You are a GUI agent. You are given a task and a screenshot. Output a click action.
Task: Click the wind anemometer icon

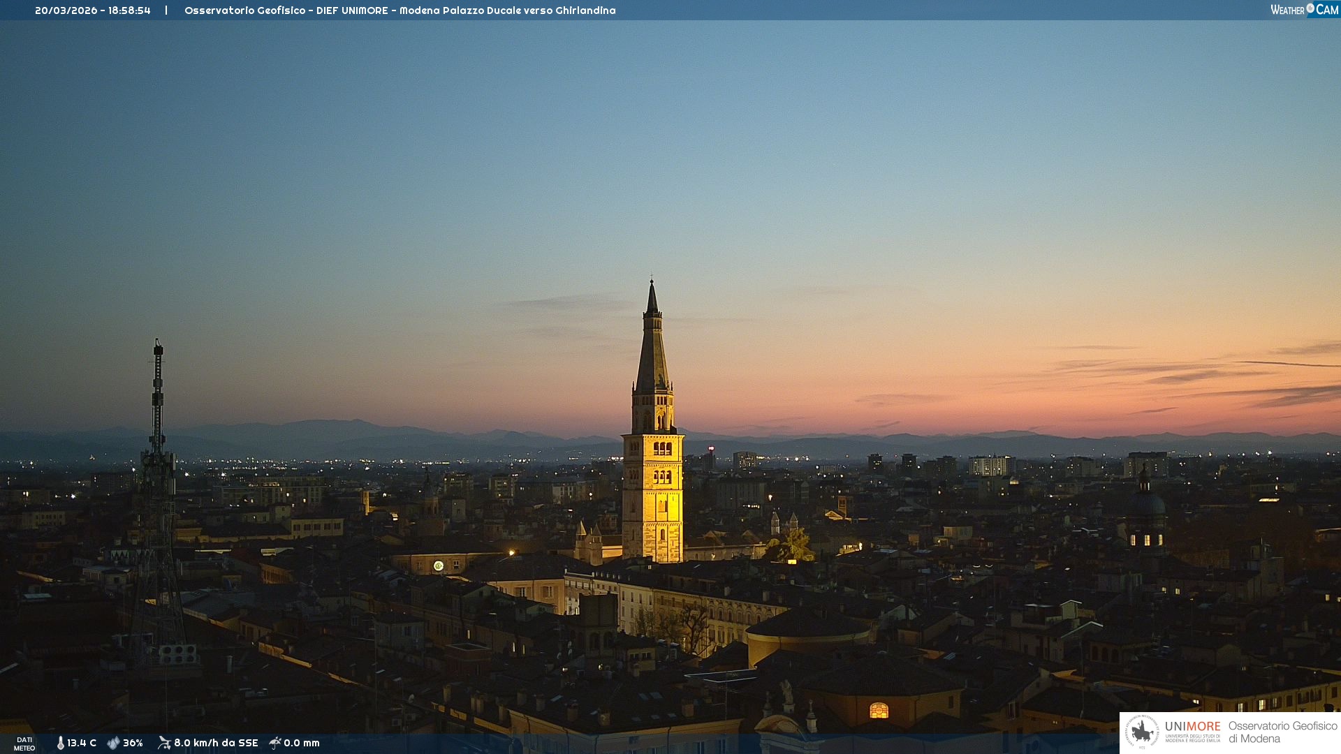[164, 743]
